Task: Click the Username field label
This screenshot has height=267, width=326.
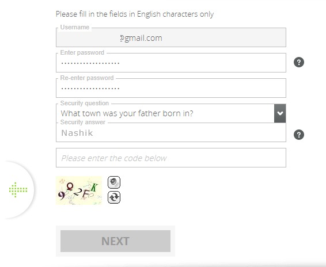Action: pyautogui.click(x=75, y=27)
